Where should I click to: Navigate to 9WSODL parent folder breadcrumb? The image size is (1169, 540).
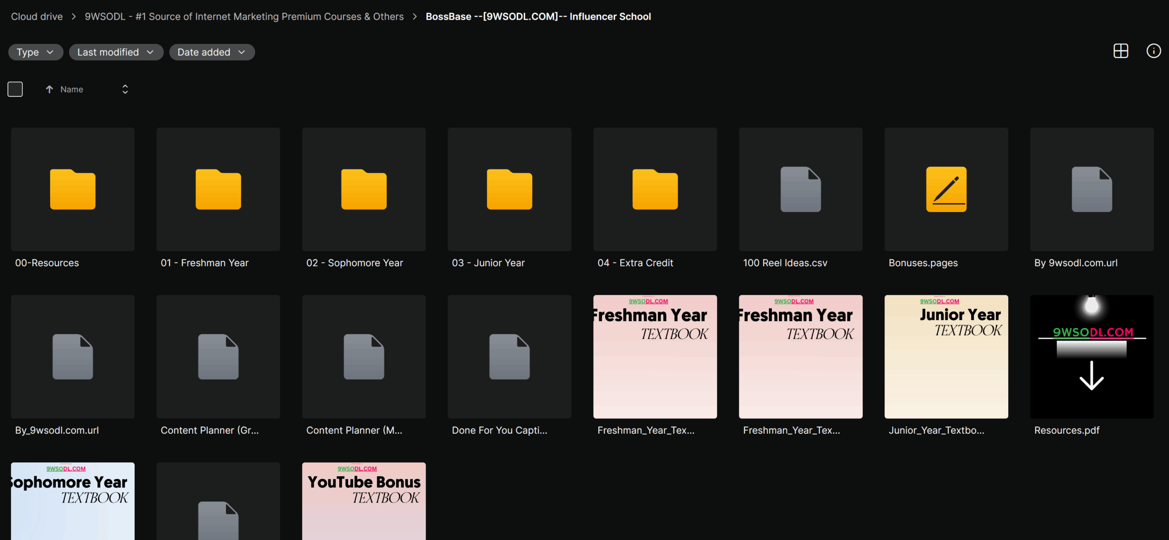click(x=244, y=16)
